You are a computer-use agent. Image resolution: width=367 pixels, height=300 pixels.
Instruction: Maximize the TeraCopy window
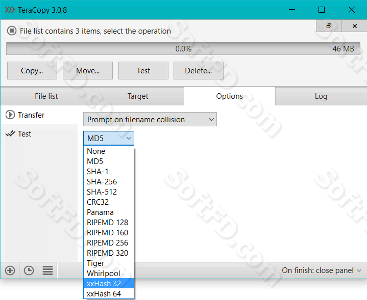tap(322, 10)
